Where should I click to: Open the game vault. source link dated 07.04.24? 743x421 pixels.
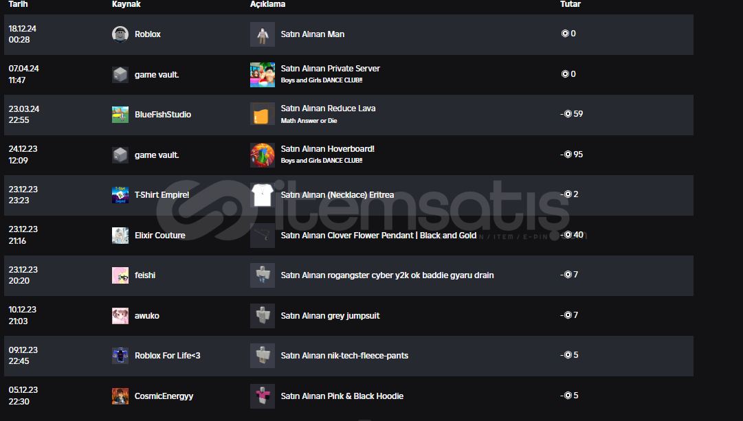[x=157, y=74]
